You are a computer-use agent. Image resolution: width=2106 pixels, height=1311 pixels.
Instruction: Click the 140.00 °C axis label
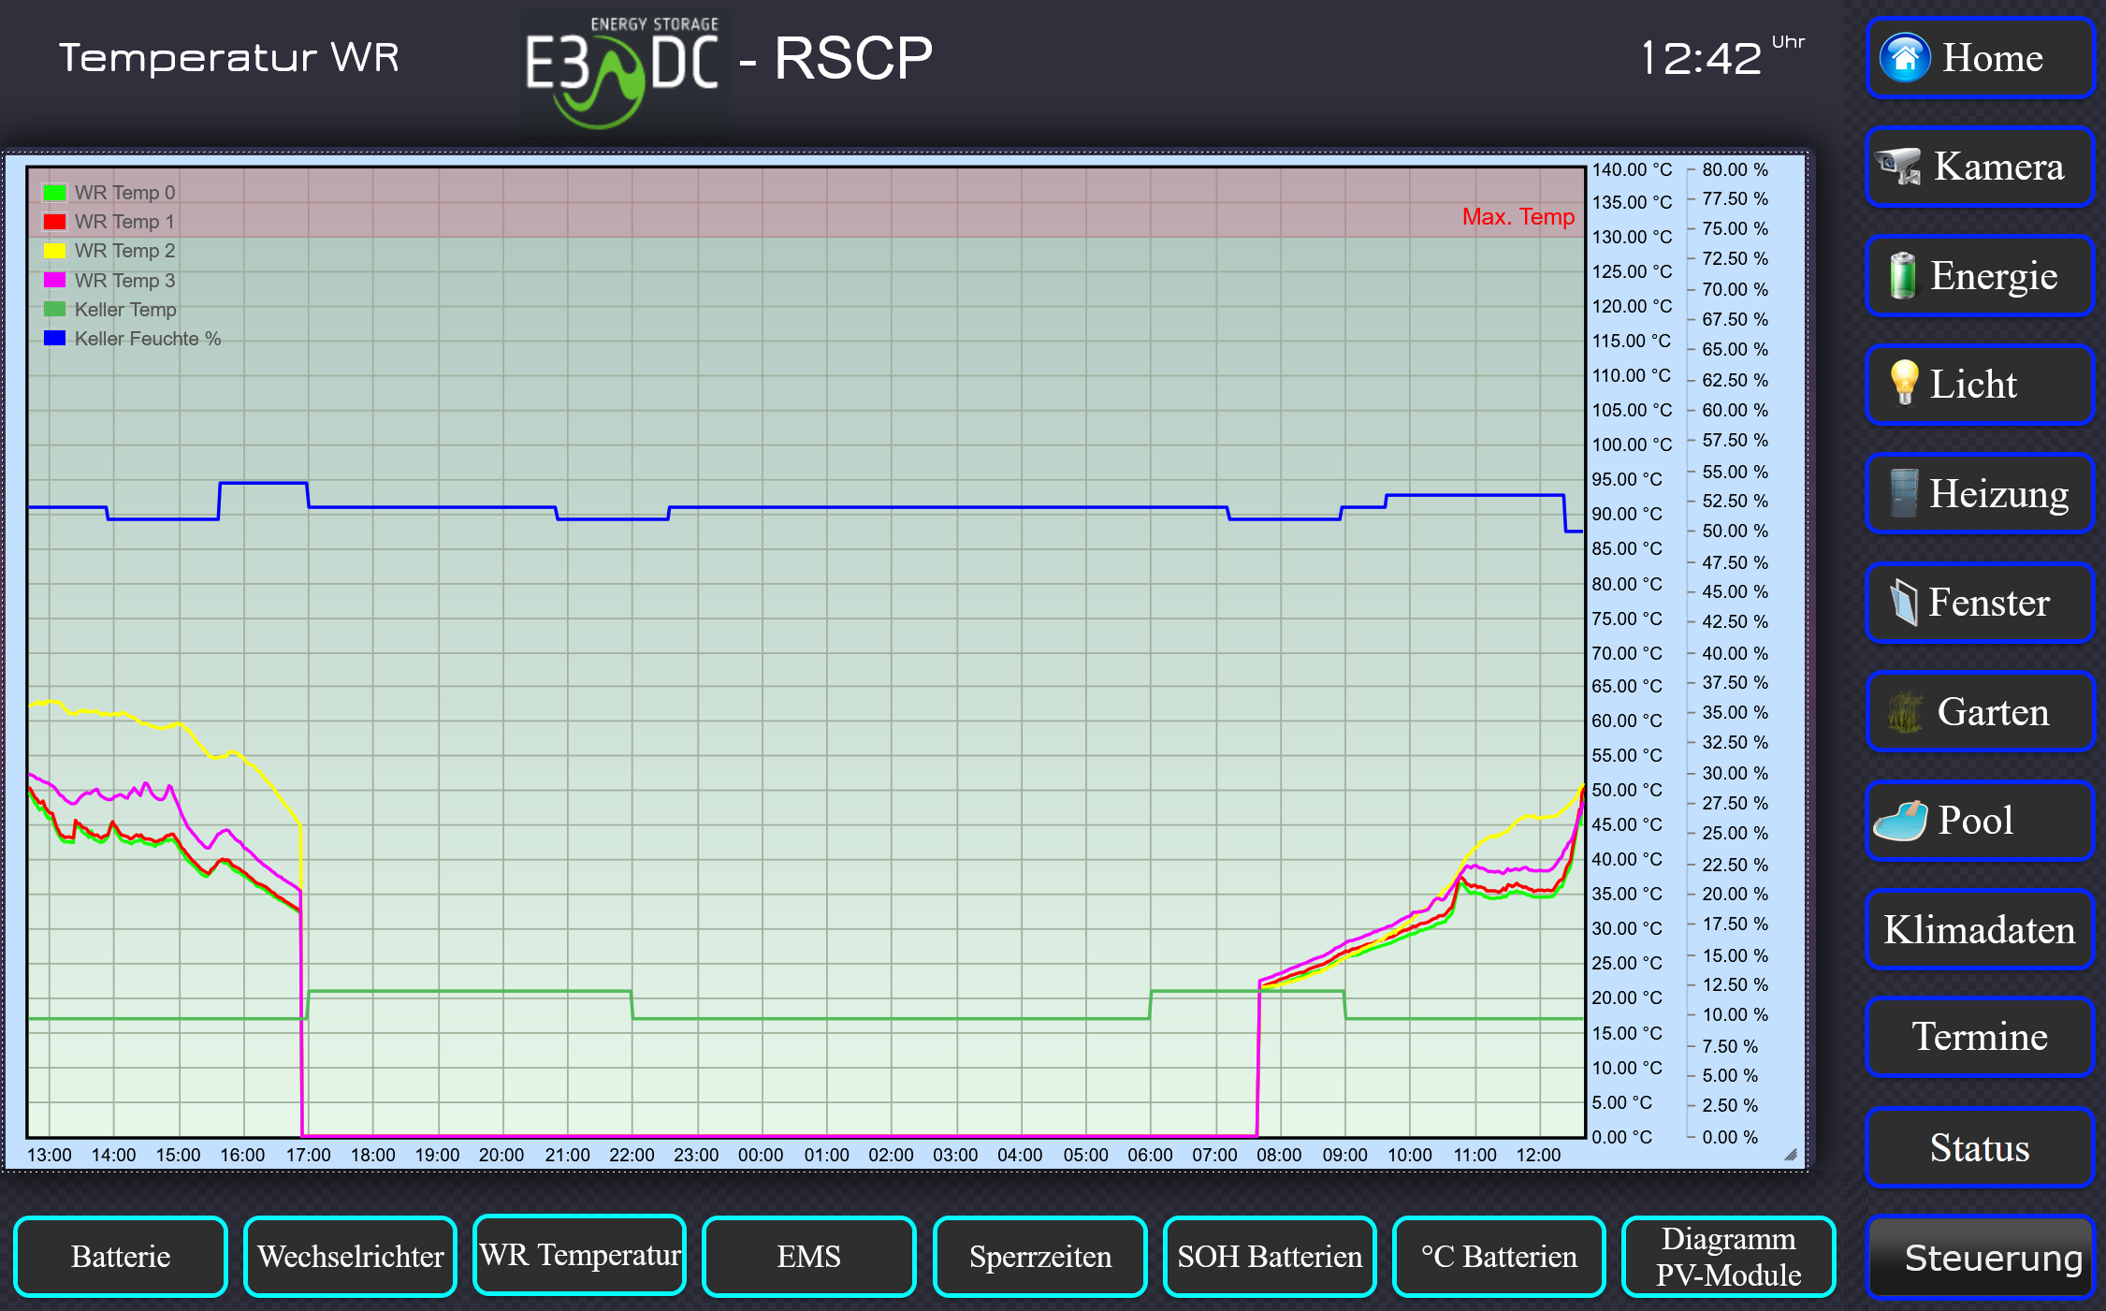[x=1632, y=169]
